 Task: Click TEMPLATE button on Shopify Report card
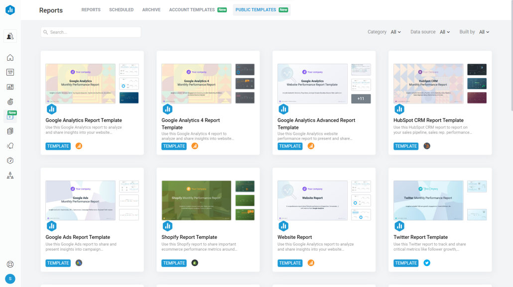(174, 263)
